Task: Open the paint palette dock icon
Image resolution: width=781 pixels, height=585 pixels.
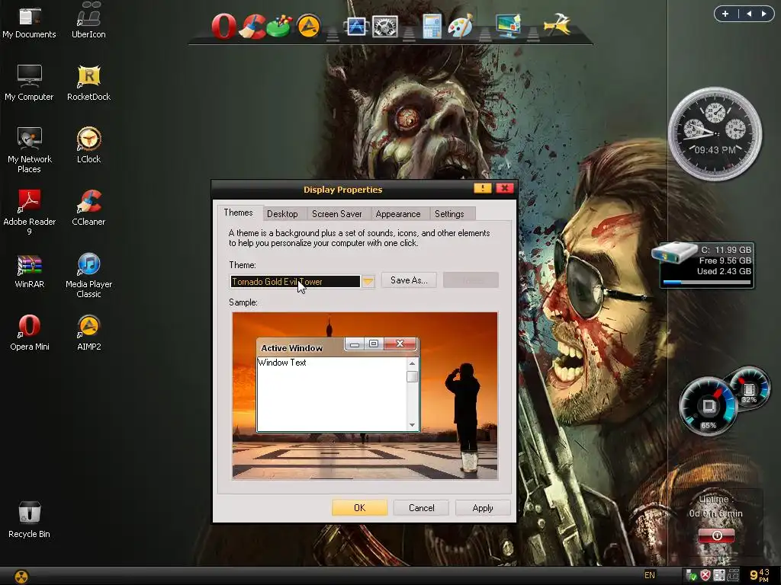Action: point(460,27)
